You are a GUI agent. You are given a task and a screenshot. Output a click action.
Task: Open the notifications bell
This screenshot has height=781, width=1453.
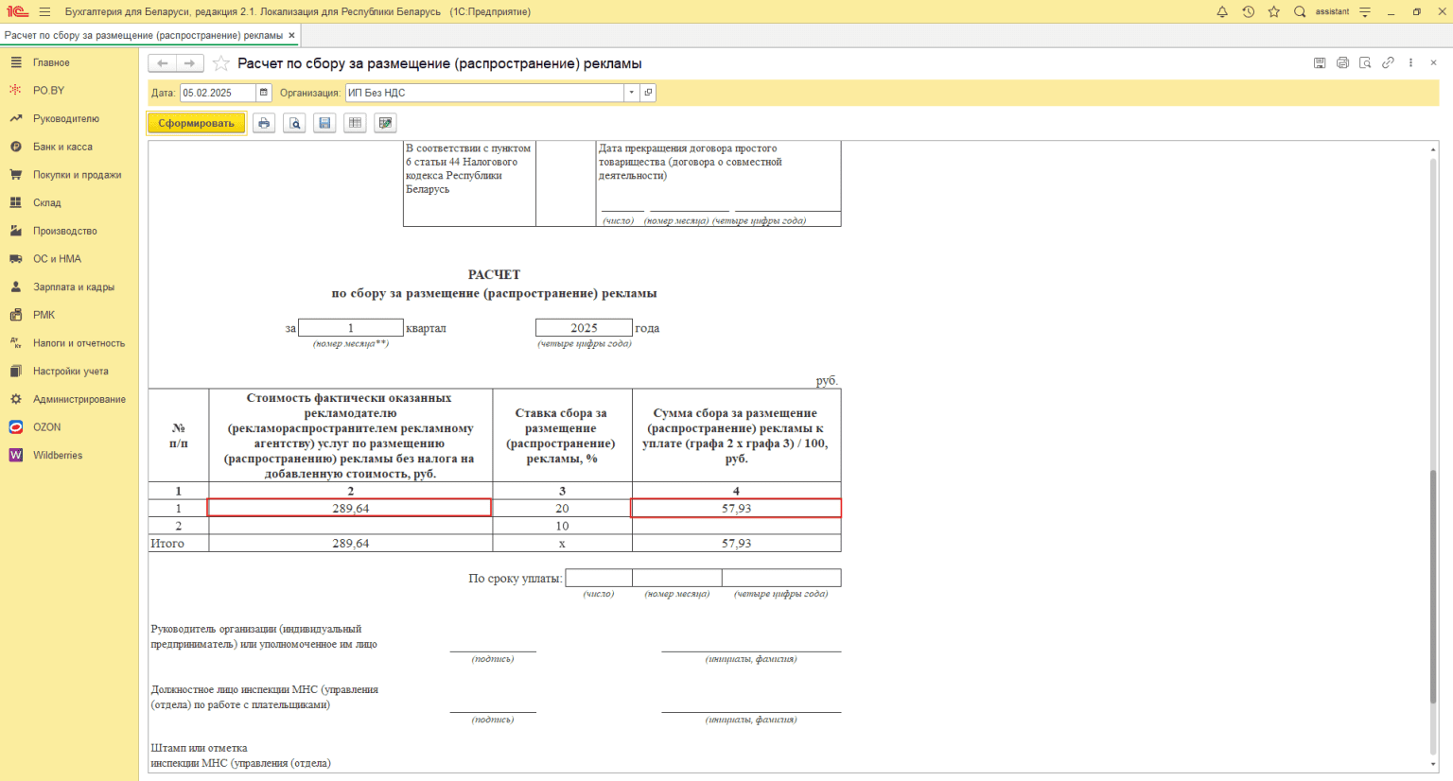coord(1222,12)
